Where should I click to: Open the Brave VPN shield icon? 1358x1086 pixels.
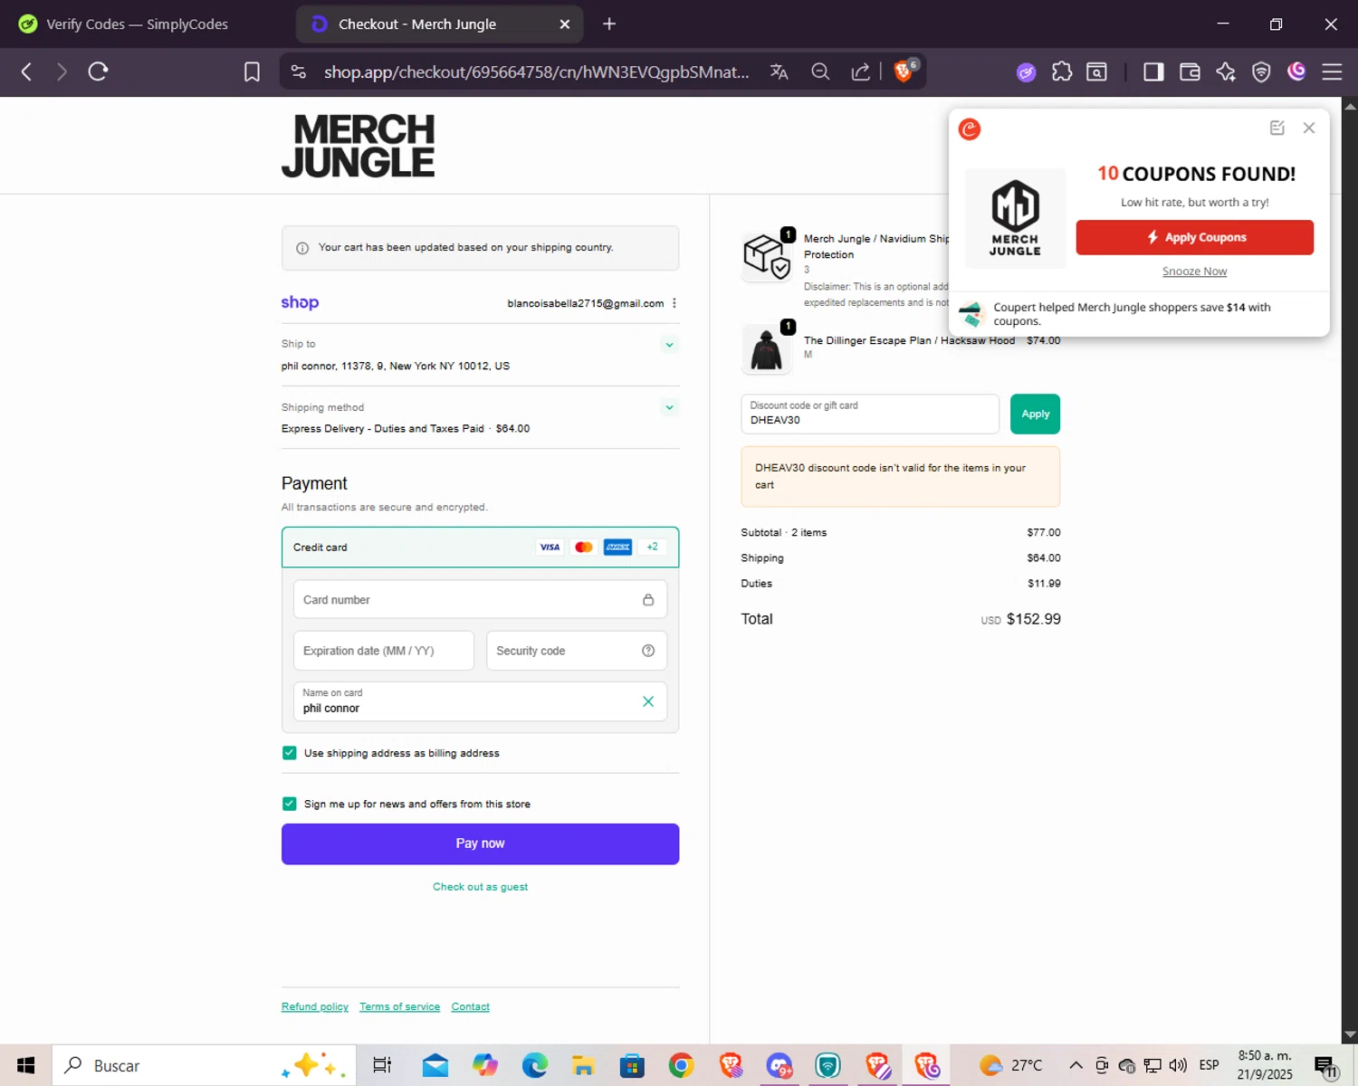1261,71
